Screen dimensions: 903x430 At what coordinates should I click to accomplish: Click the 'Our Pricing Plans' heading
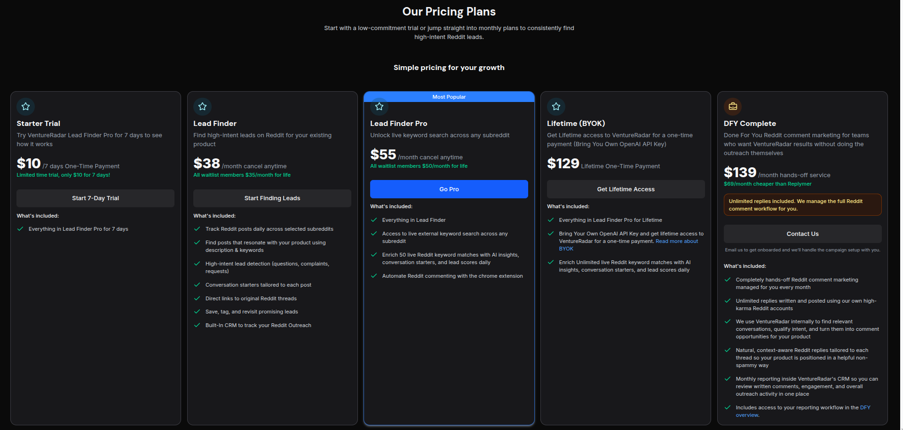[449, 12]
